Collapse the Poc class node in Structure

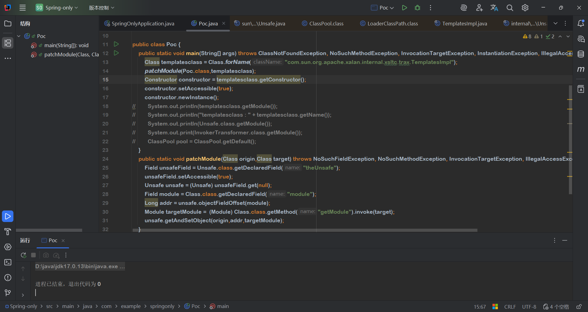tap(19, 36)
